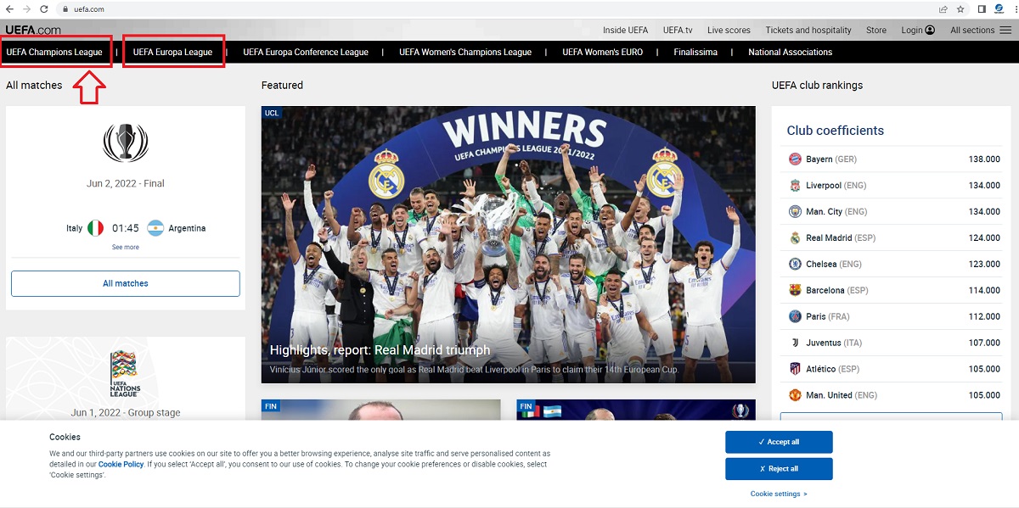
Task: Click the All matches button
Action: [126, 283]
